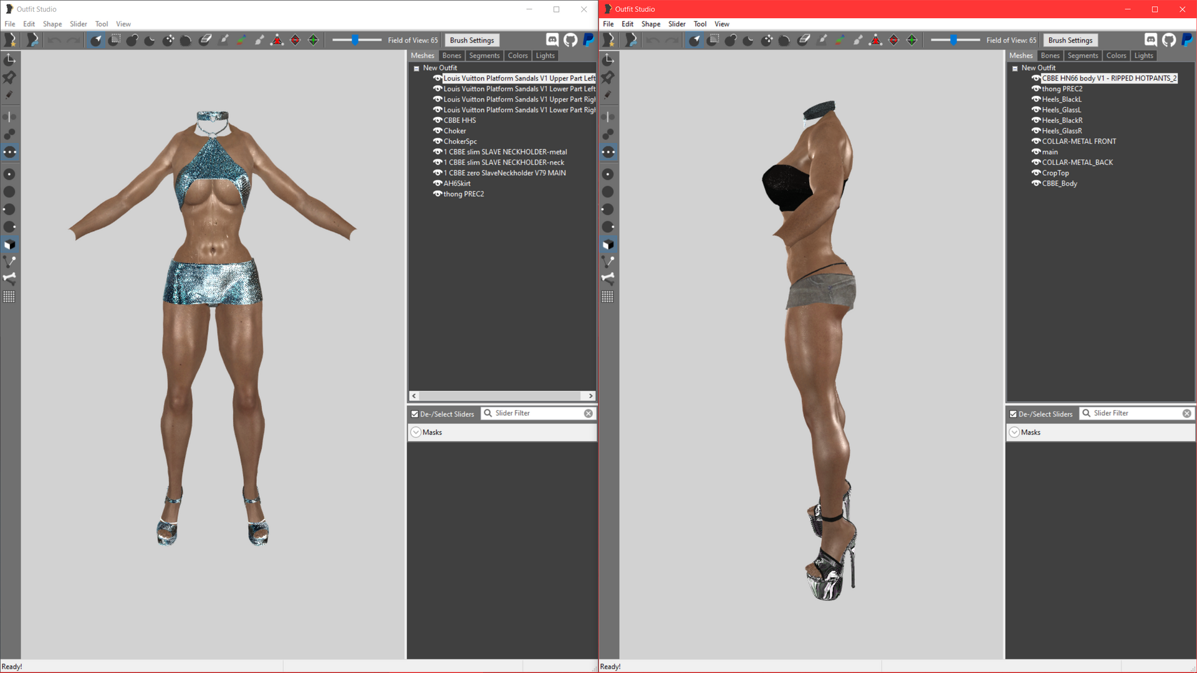The width and height of the screenshot is (1197, 673).
Task: Open the Slider menu in left window
Action: coord(78,24)
